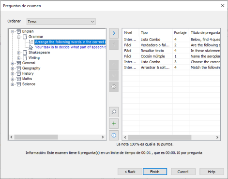Image resolution: width=228 pixels, height=179 pixels.
Task: Click the question table scrollbar right arrow
Action: (217, 138)
